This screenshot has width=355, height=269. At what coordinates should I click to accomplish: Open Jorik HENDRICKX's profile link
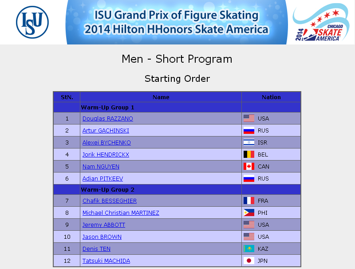106,155
